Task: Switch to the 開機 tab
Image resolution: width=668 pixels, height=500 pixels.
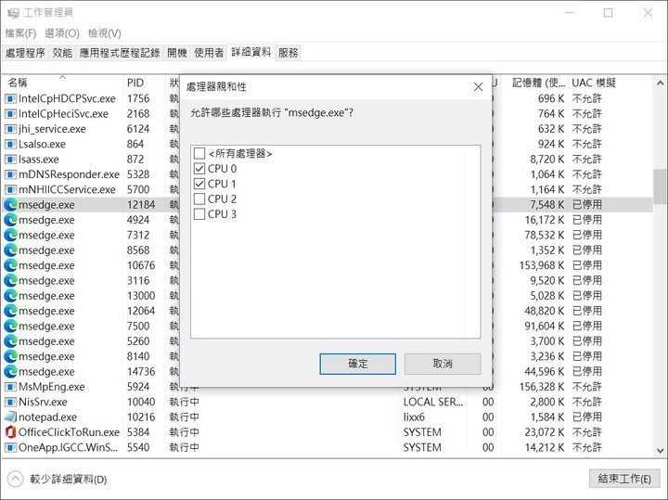Action: (x=177, y=53)
